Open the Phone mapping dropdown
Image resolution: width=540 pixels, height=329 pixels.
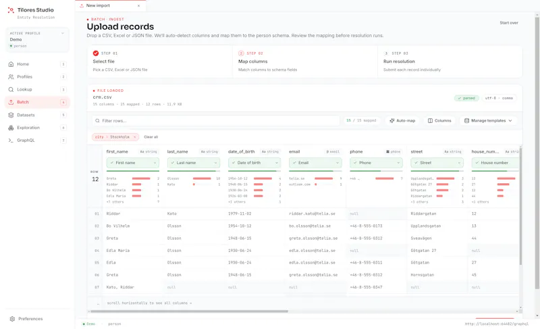point(376,163)
